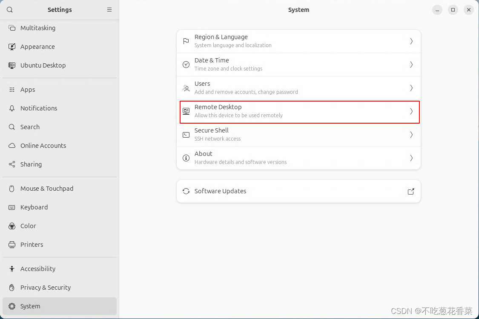The height and width of the screenshot is (319, 479).
Task: Click the Online Accounts cloud icon
Action: [x=12, y=146]
